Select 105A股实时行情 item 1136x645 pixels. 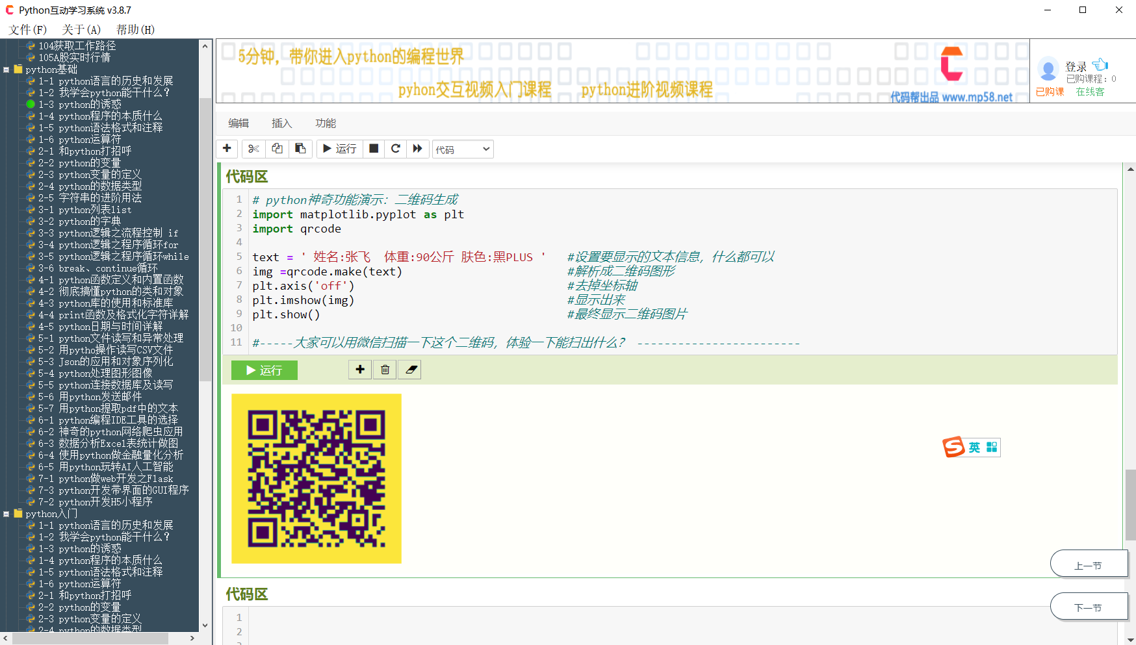tap(74, 57)
